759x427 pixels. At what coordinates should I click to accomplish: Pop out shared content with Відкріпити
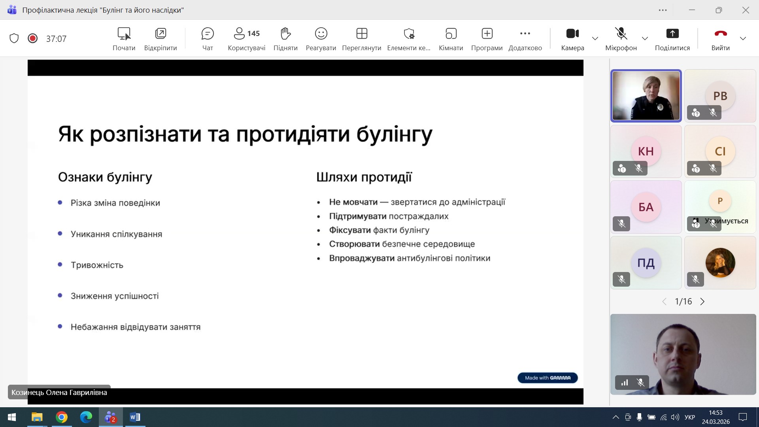click(x=160, y=38)
